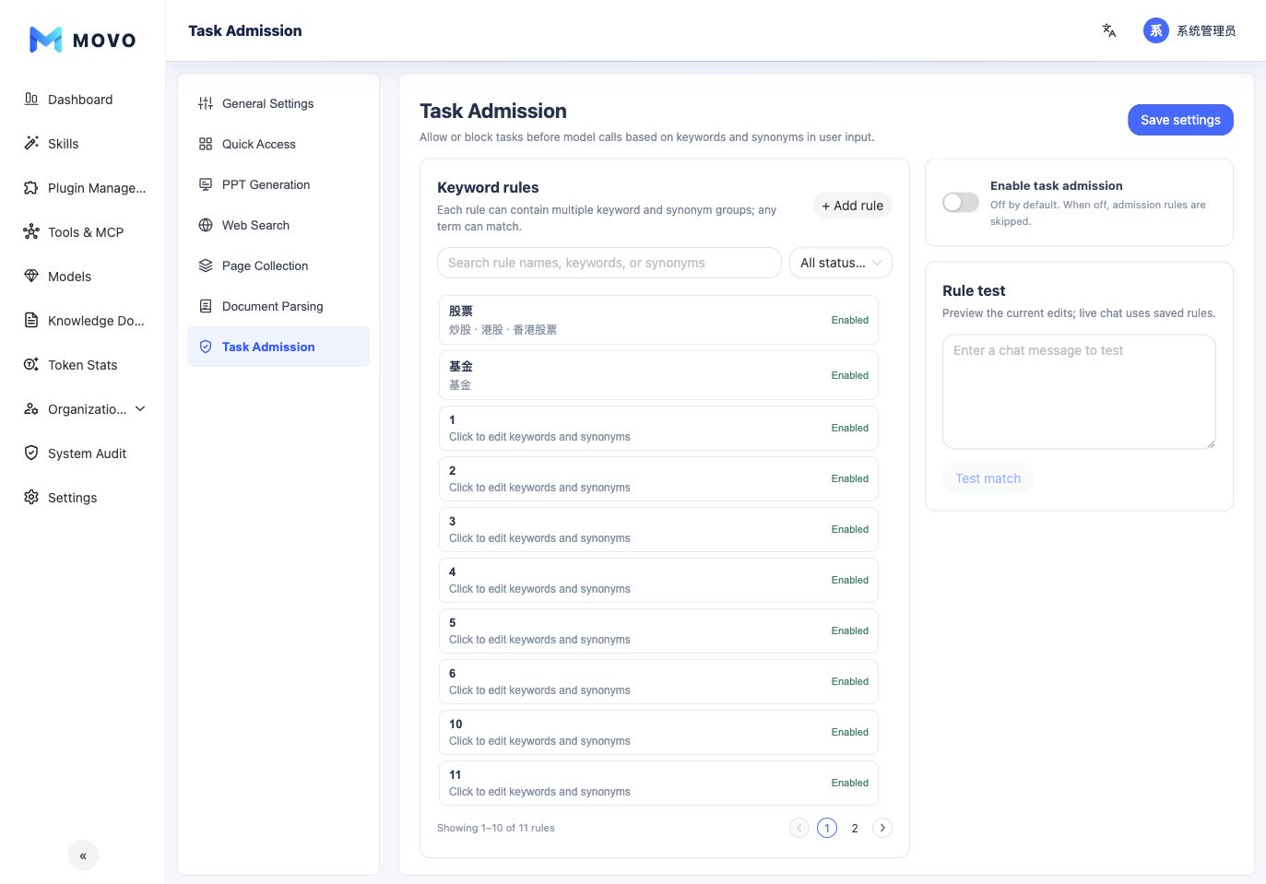Click the Web Search globe icon
This screenshot has height=884, width=1266.
pyautogui.click(x=206, y=225)
